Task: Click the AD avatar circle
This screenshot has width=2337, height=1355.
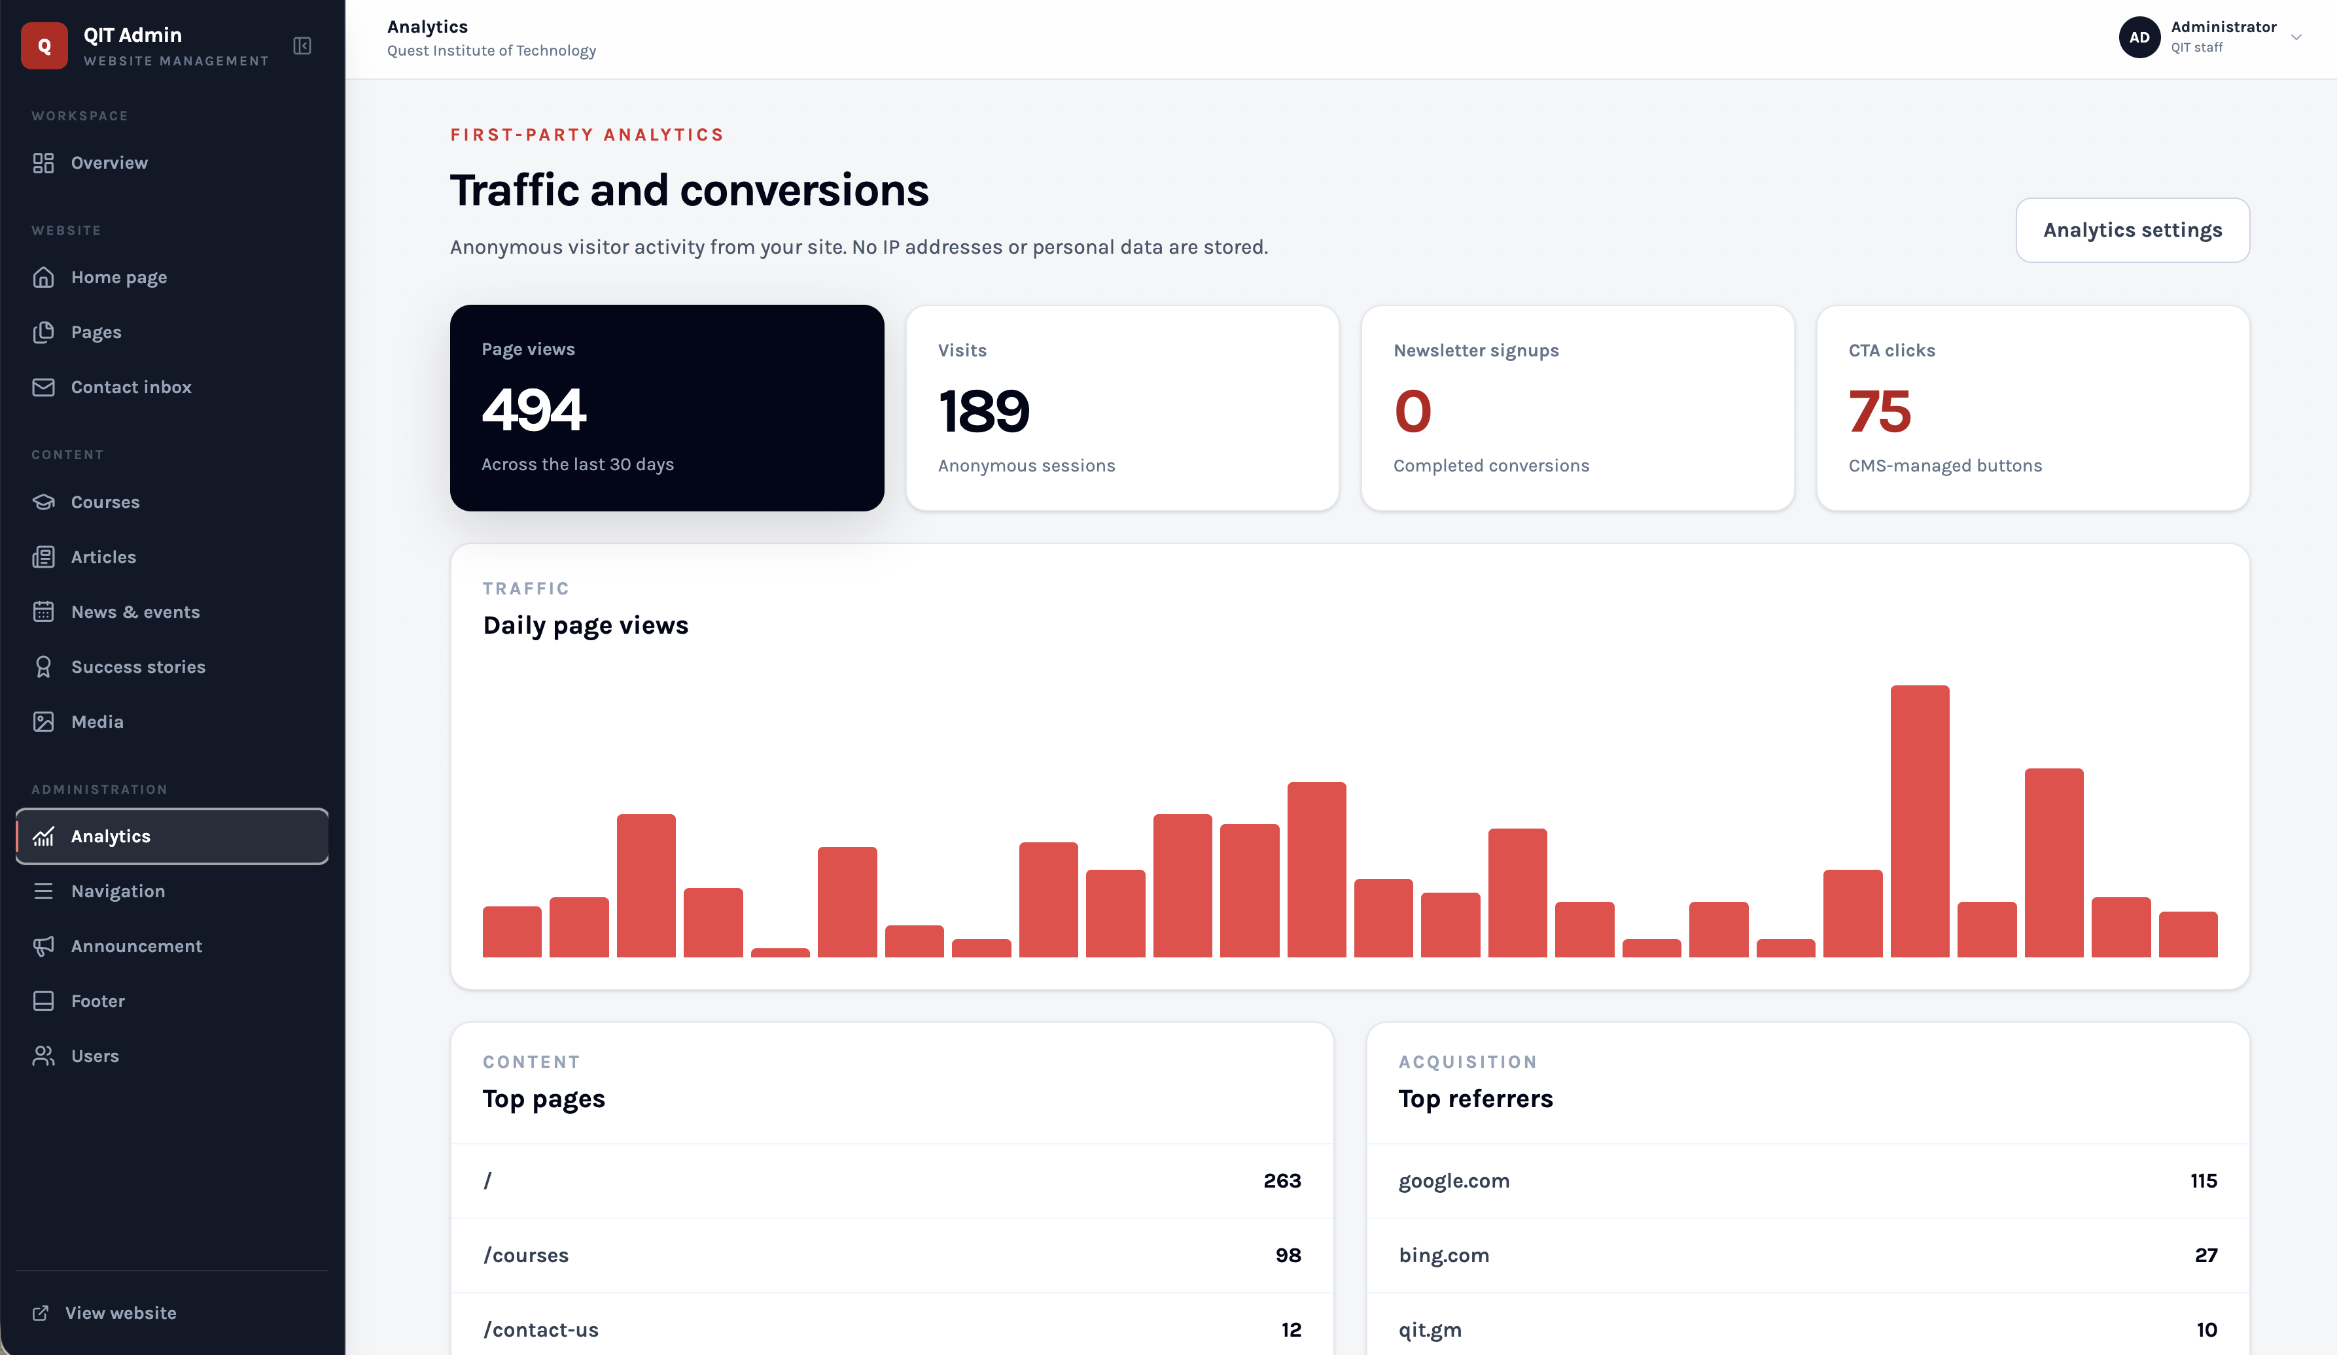Action: tap(2139, 38)
